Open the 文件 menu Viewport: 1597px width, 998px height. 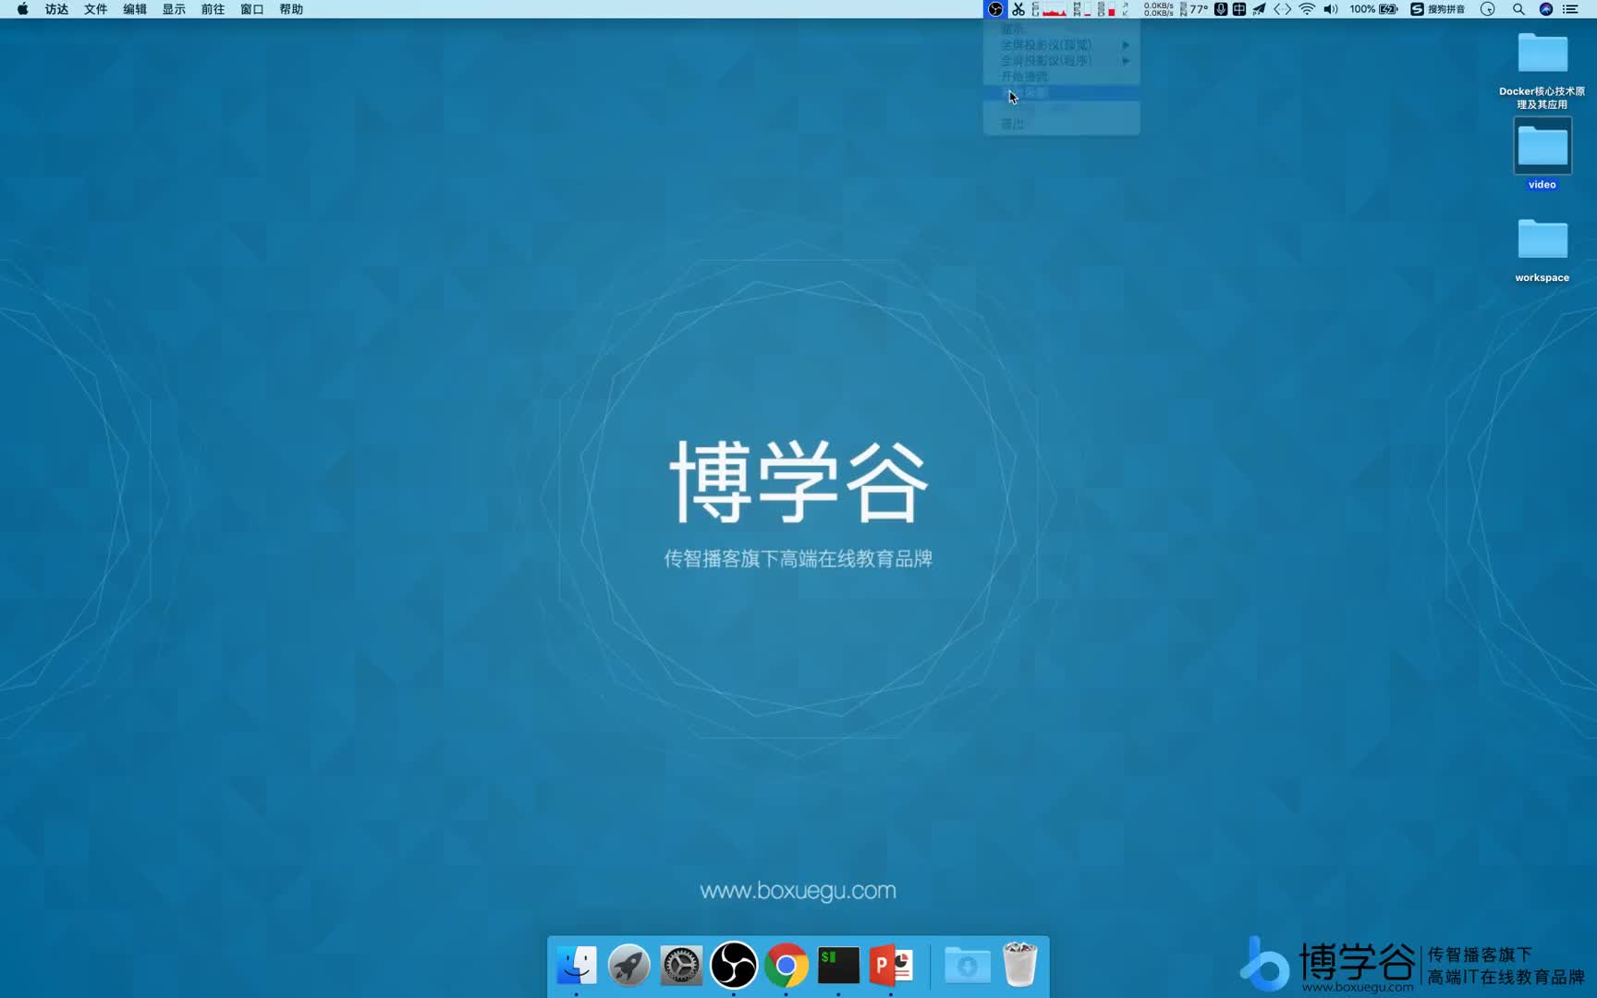pyautogui.click(x=95, y=9)
